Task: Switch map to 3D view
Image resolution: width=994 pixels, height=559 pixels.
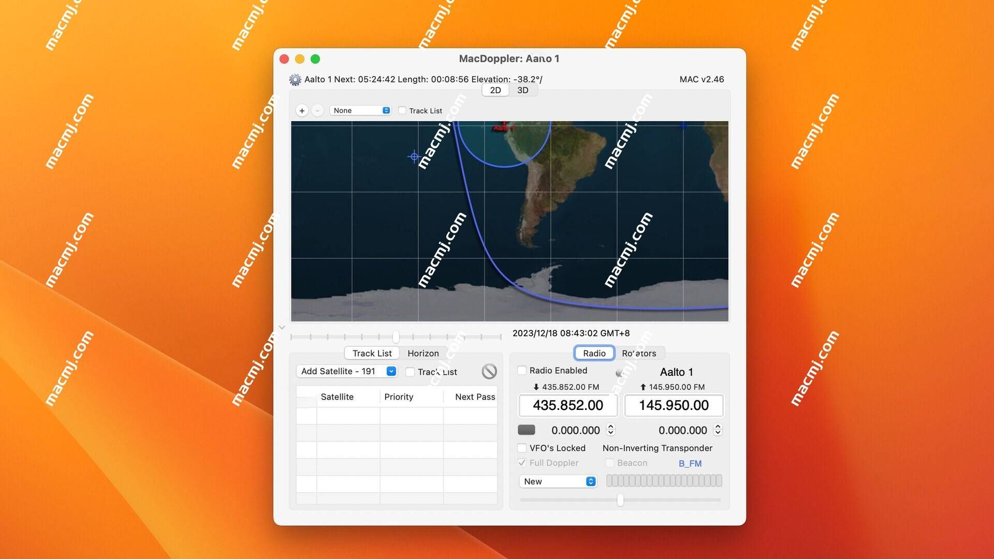Action: (x=523, y=90)
